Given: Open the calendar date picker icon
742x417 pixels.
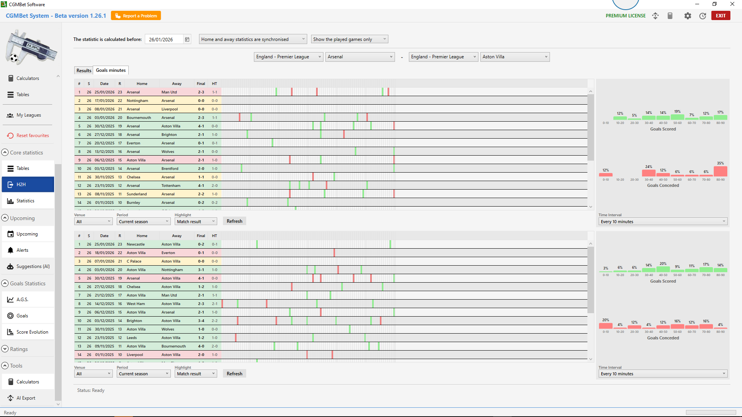Looking at the screenshot, I should (187, 39).
